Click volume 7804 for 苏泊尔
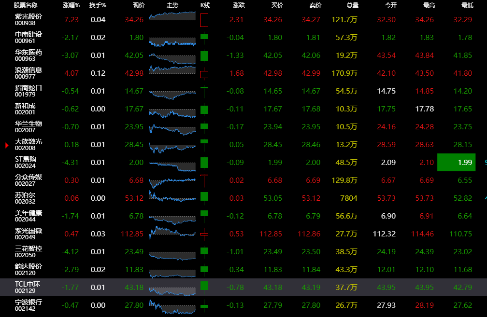 (x=349, y=198)
